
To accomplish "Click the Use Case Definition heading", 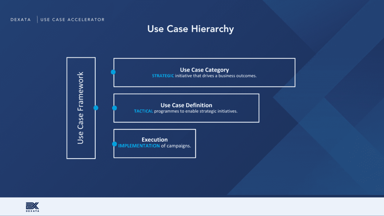I will (186, 105).
